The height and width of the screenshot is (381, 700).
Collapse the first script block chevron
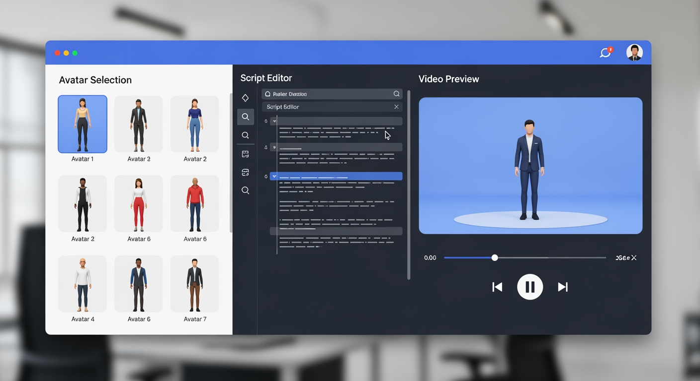click(x=274, y=121)
